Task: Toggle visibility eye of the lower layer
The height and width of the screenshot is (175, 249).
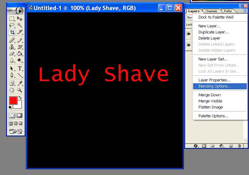Action: click(x=189, y=45)
